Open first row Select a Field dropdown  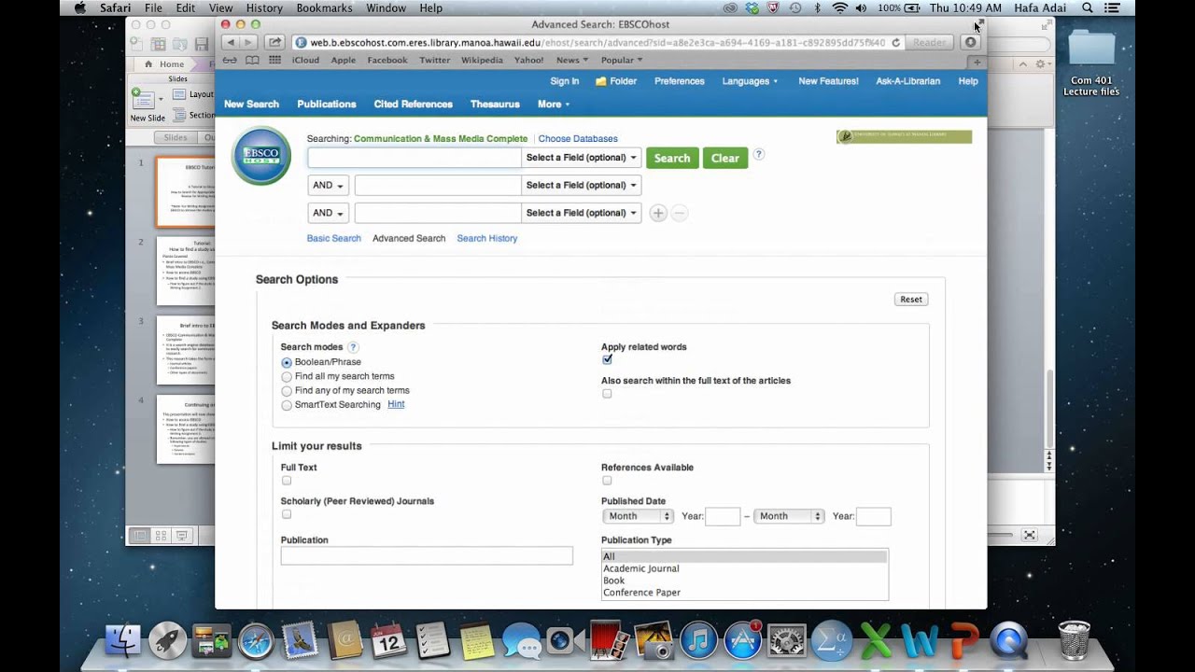[x=581, y=158]
